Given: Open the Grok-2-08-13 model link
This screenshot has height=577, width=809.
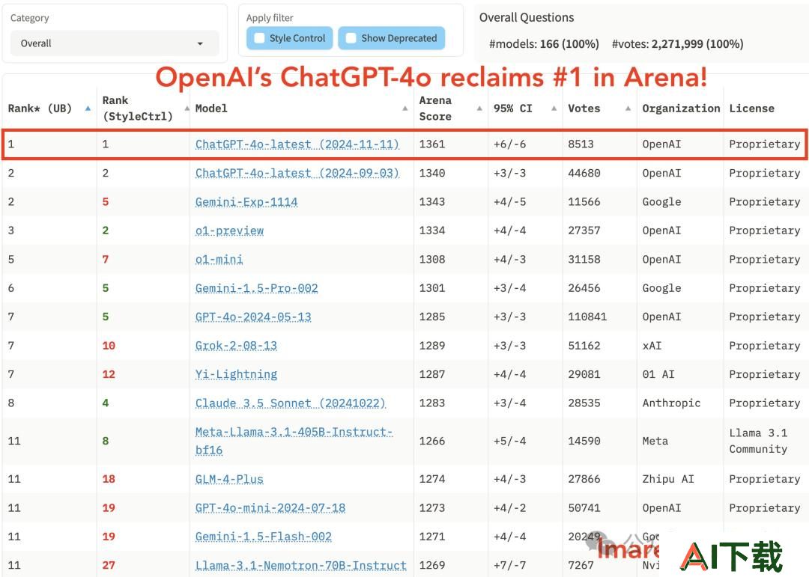Looking at the screenshot, I should coord(236,346).
